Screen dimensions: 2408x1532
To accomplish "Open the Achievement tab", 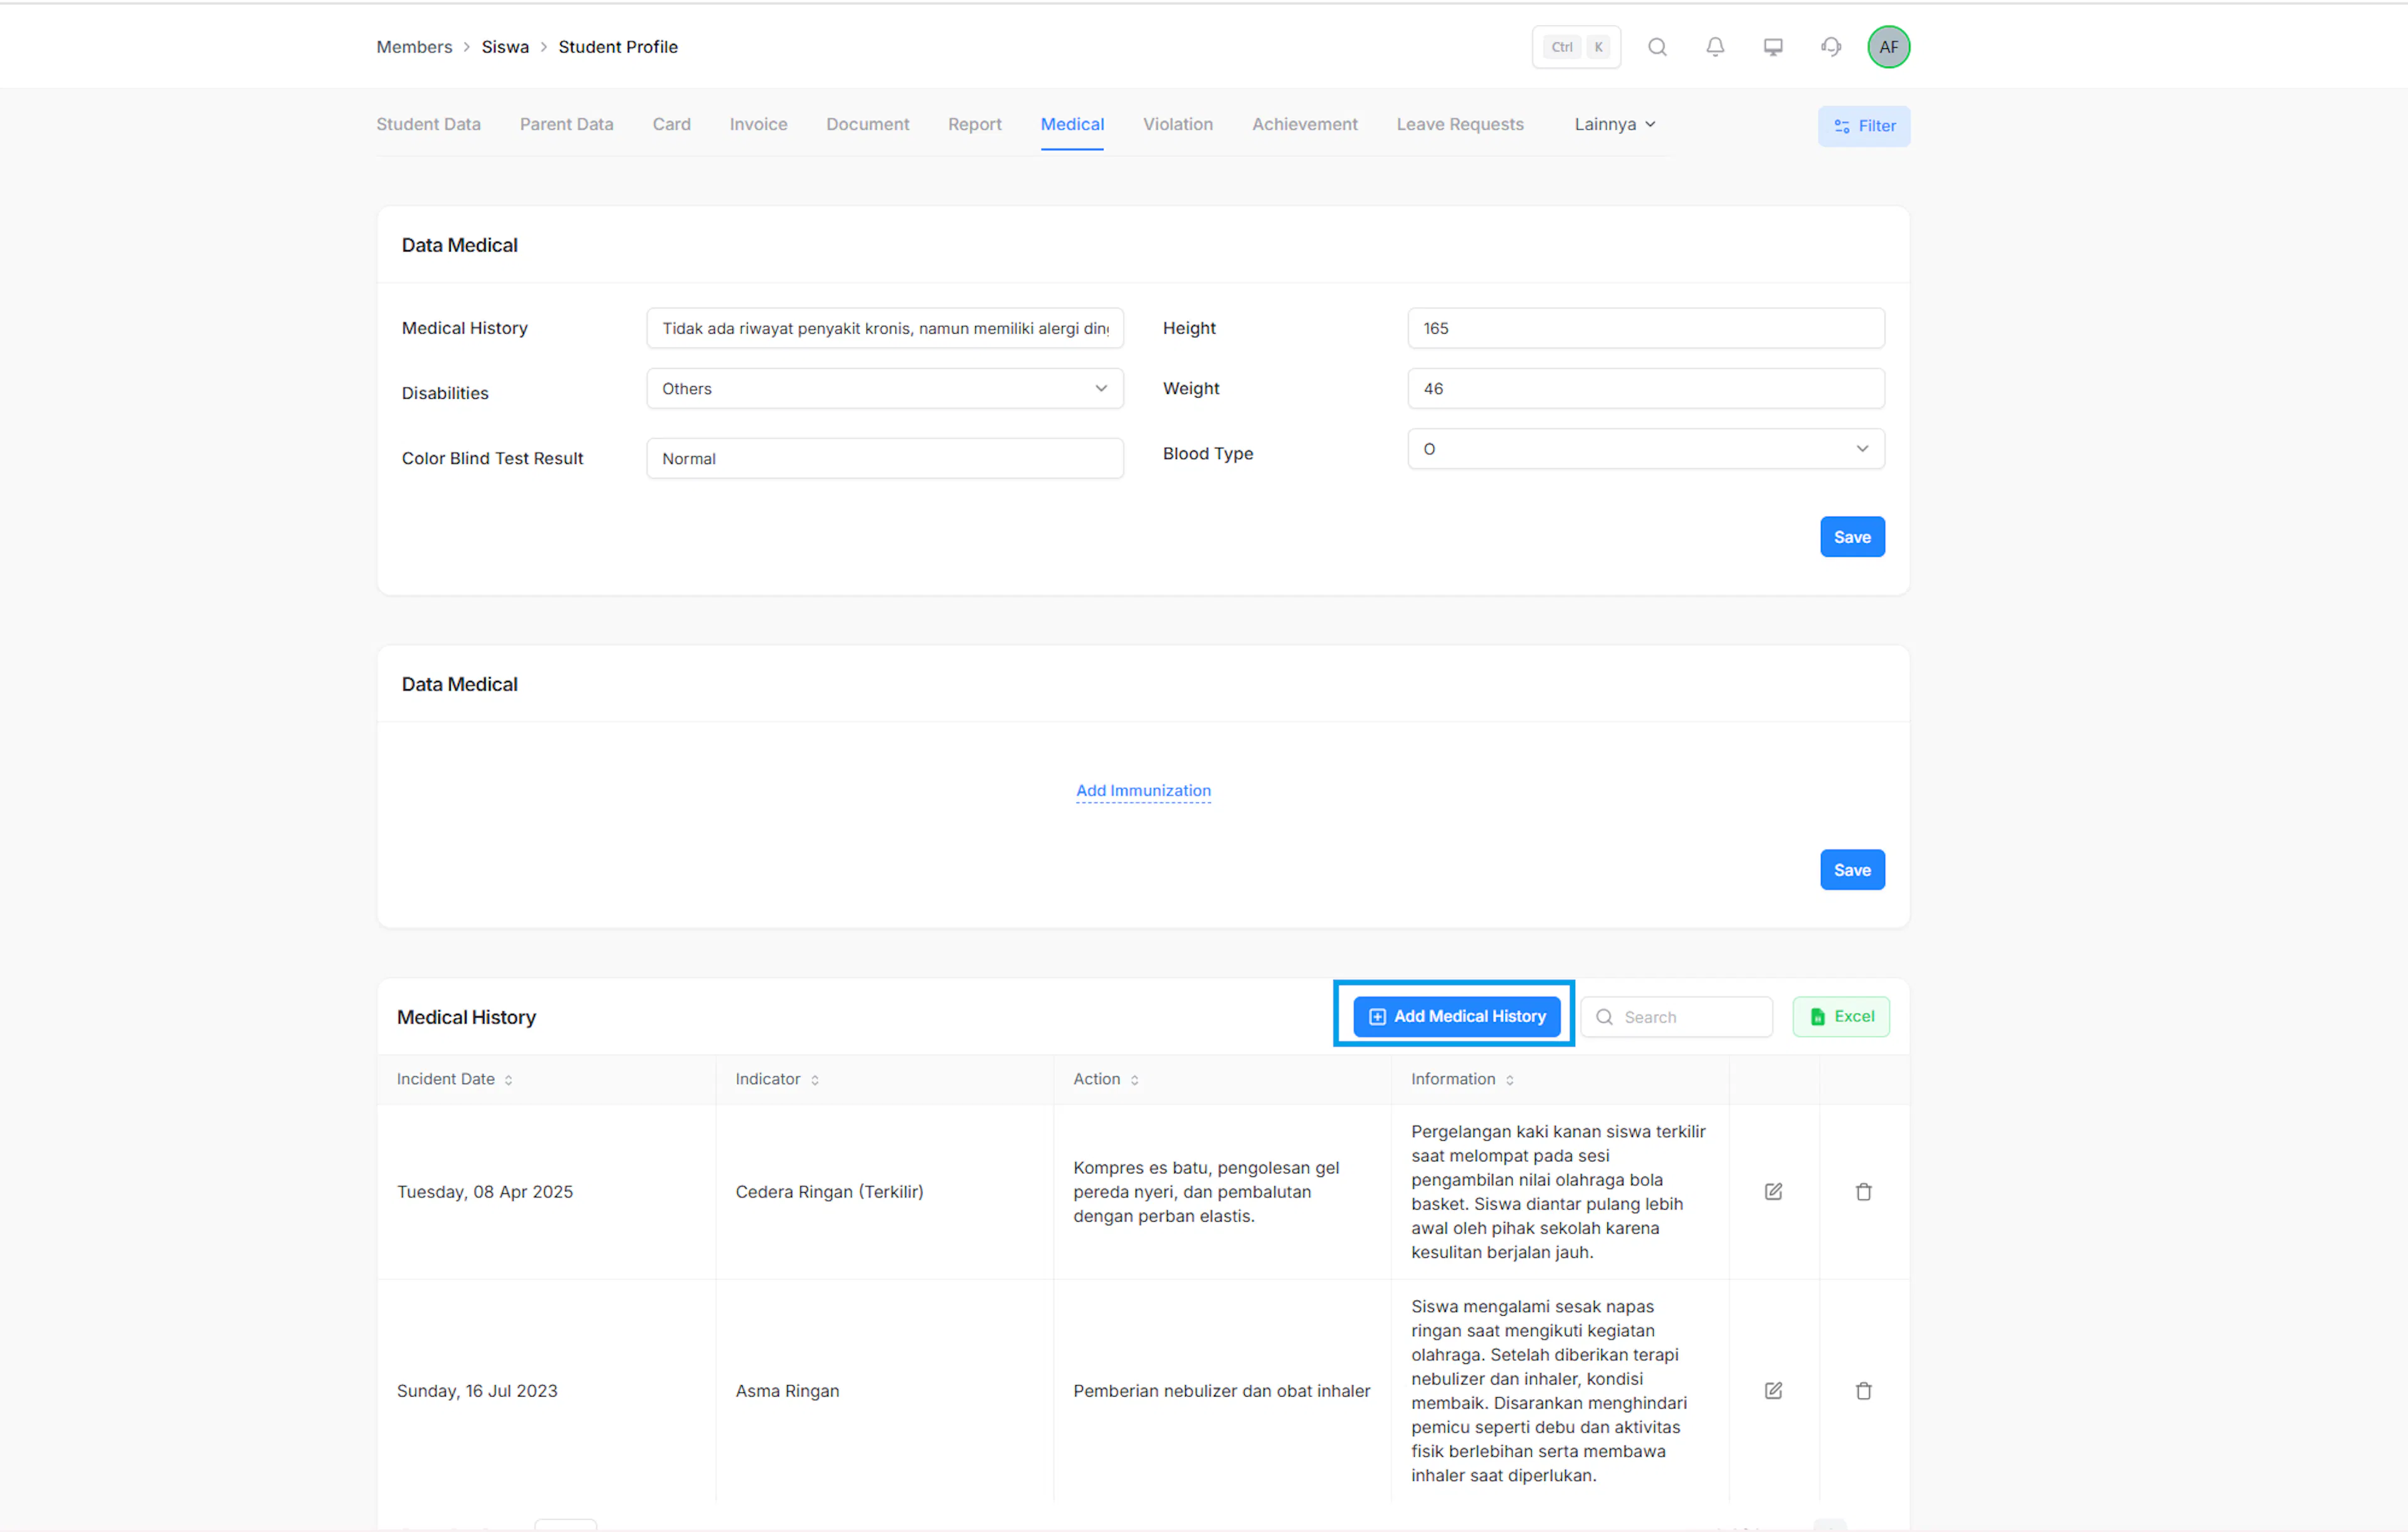I will point(1304,124).
